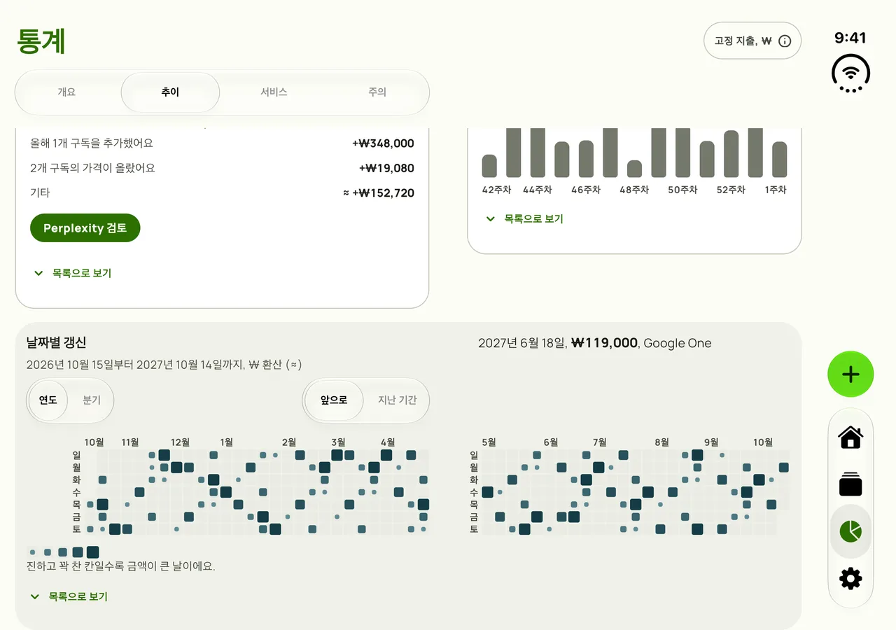Screen dimensions: 896x630
Task: Click the 날짜별 갱신 heading
Action: 56,342
